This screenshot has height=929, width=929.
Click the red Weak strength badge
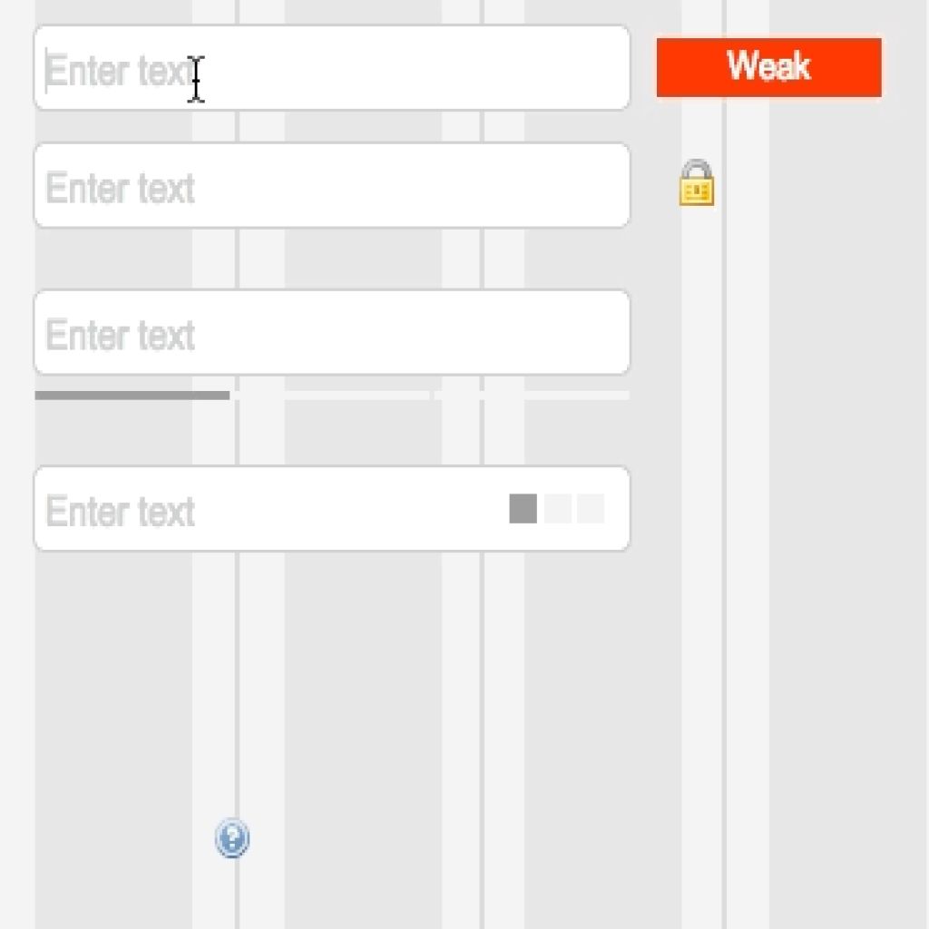coord(769,67)
